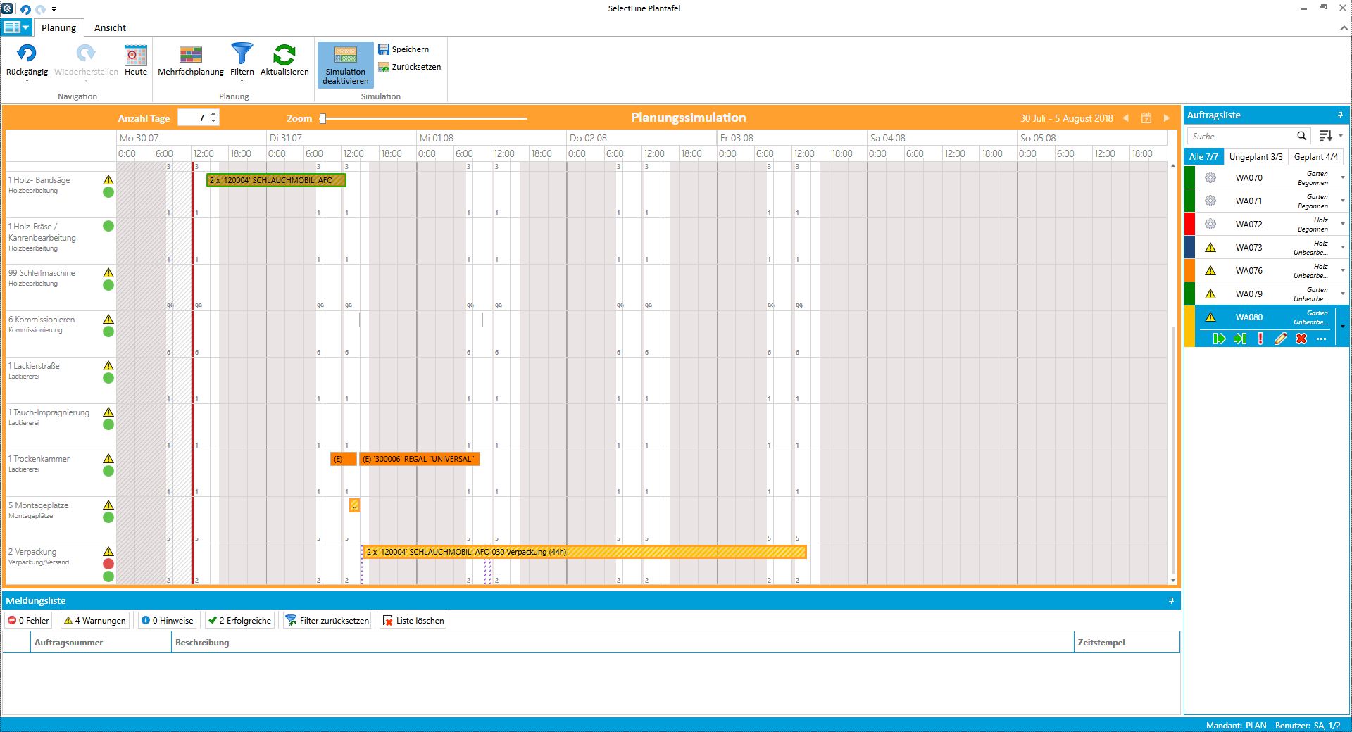
Task: Click the Zoom slider handle
Action: click(323, 118)
